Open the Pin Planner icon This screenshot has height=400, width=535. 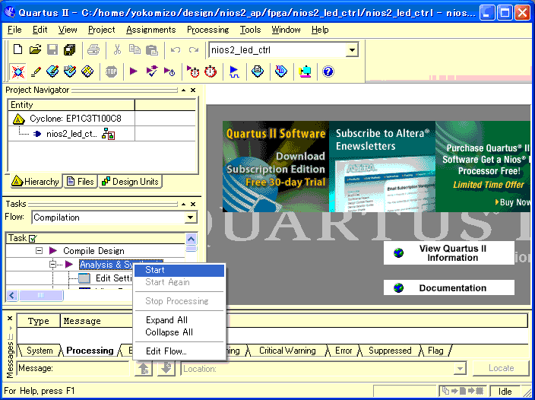[x=70, y=71]
